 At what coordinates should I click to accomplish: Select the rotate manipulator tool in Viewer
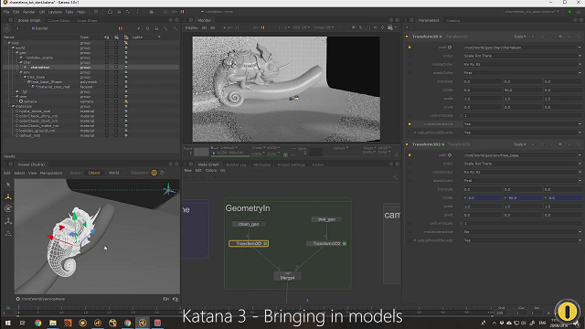[8, 209]
